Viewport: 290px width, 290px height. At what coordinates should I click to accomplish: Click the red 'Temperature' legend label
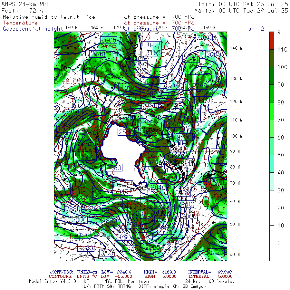[20, 23]
